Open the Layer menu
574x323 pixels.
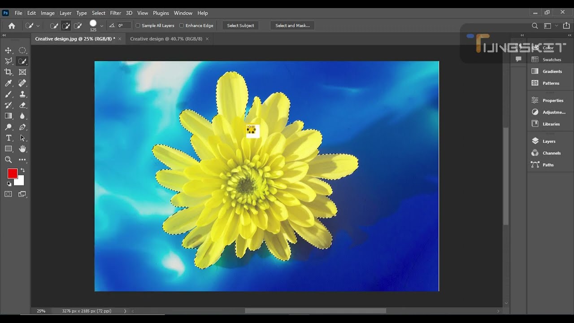65,13
